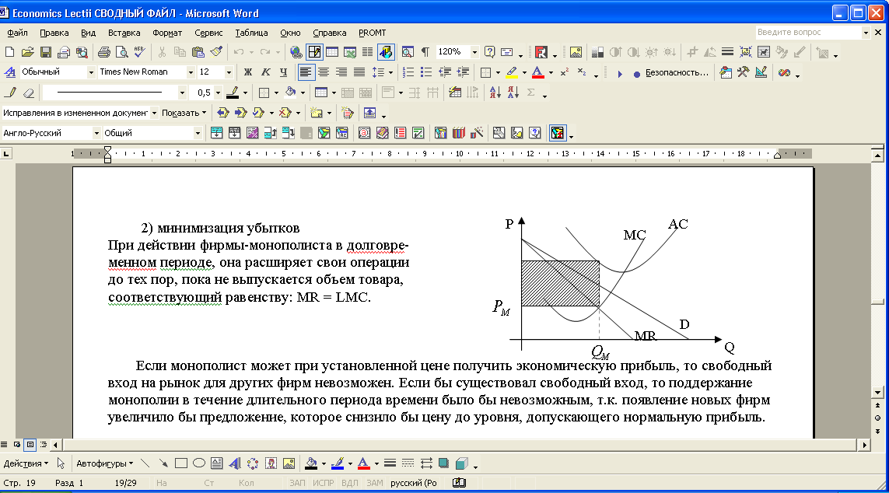Select the table Eraser tool
Viewport: 889px width, 493px height.
(28, 93)
